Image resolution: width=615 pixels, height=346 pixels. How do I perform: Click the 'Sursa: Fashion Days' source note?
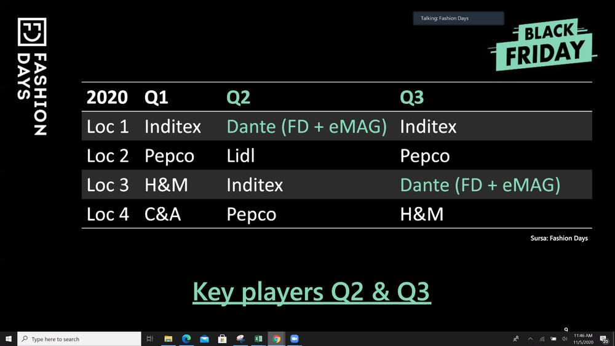click(559, 238)
